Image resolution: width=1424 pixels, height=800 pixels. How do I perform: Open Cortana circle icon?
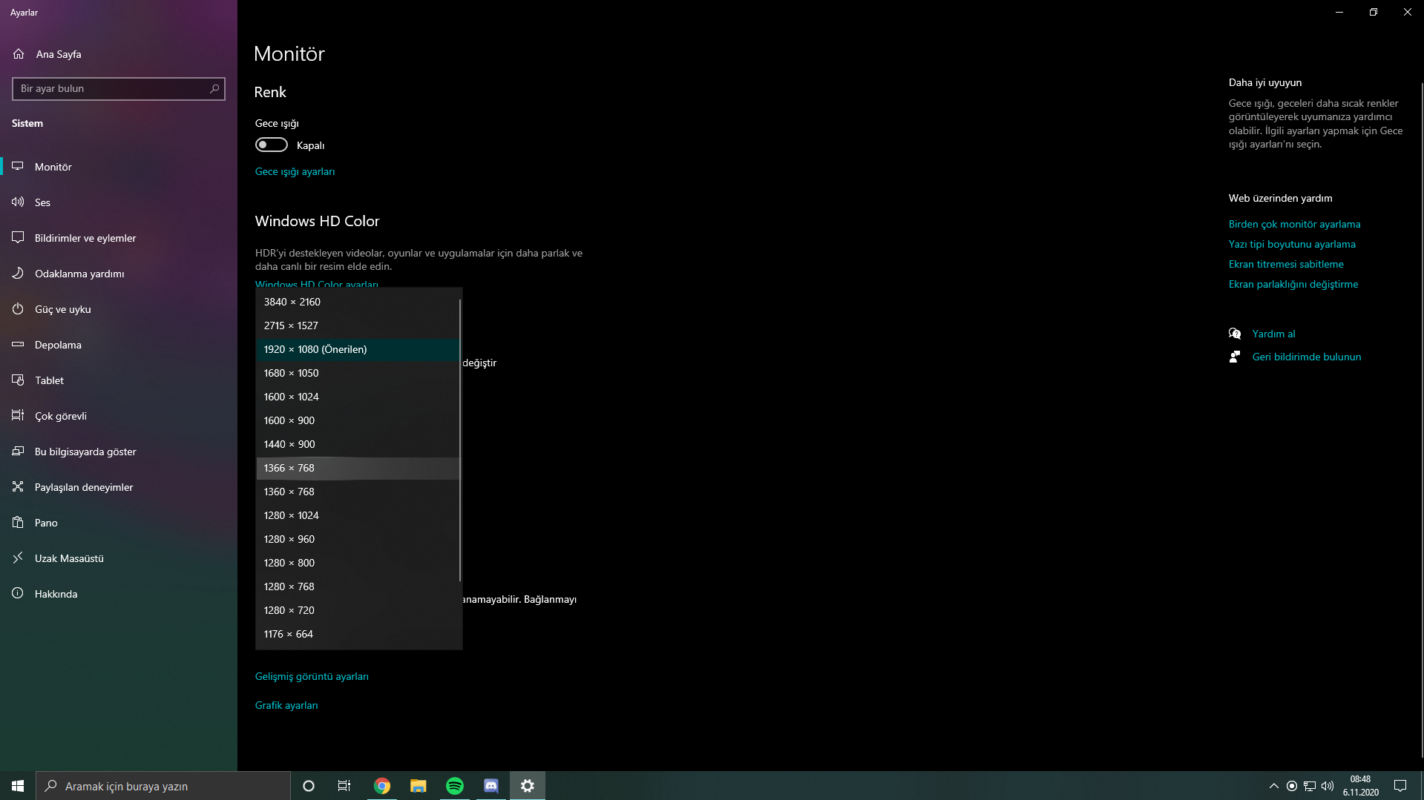coord(309,786)
